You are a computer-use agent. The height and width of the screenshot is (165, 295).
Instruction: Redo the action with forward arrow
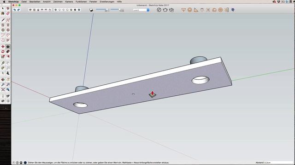click(18, 10)
